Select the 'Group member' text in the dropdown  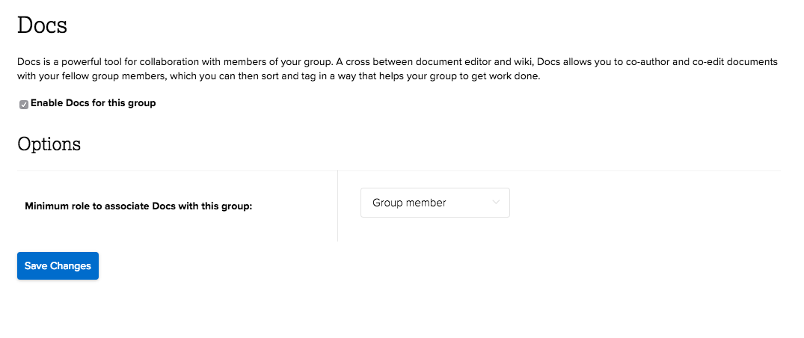(x=409, y=203)
